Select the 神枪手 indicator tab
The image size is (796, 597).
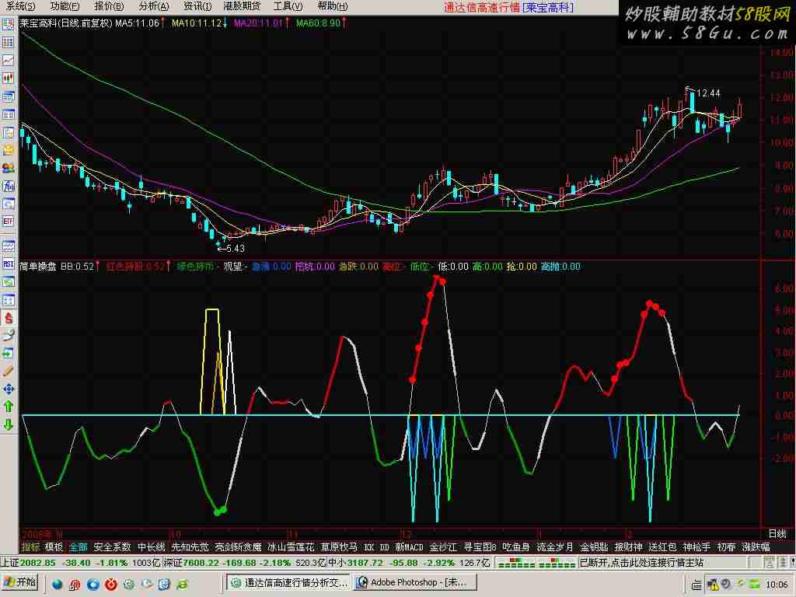(x=696, y=546)
